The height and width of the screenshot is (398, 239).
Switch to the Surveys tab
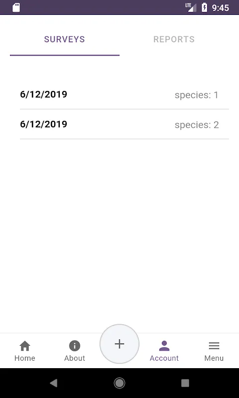(x=65, y=40)
